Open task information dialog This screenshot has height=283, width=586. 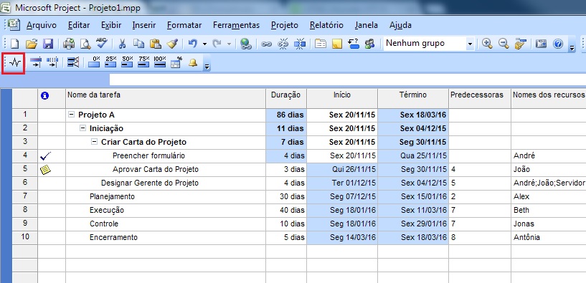click(x=321, y=44)
